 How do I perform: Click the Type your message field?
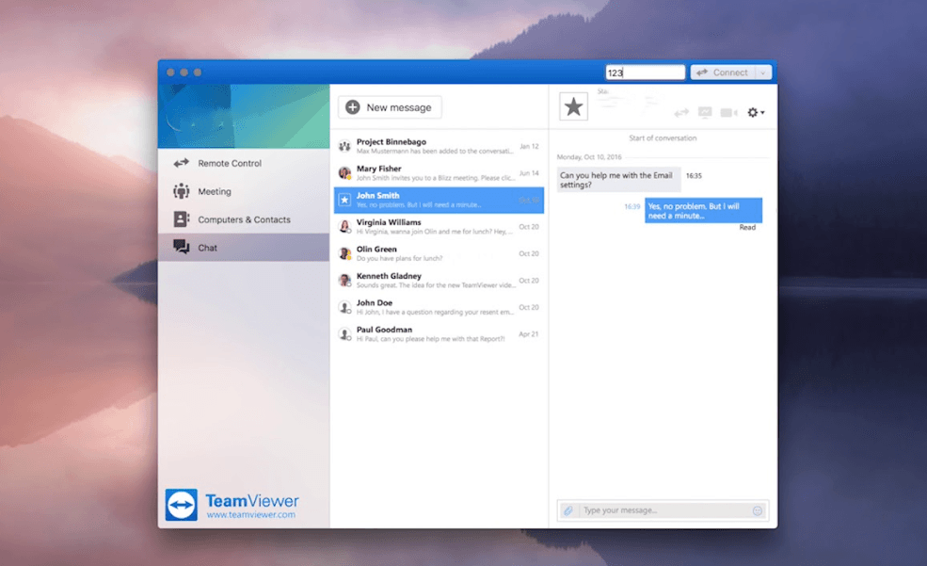(663, 510)
